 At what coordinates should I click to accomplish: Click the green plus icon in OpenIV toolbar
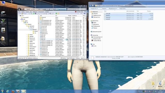(x=56, y=13)
